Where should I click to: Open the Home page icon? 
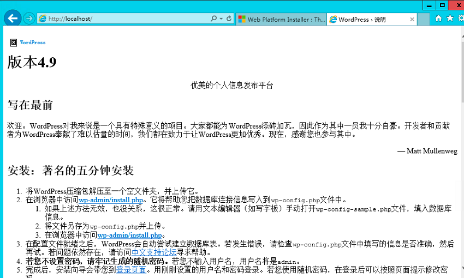438,19
